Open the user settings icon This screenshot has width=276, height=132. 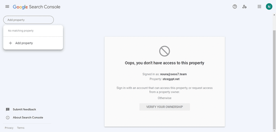[244, 7]
